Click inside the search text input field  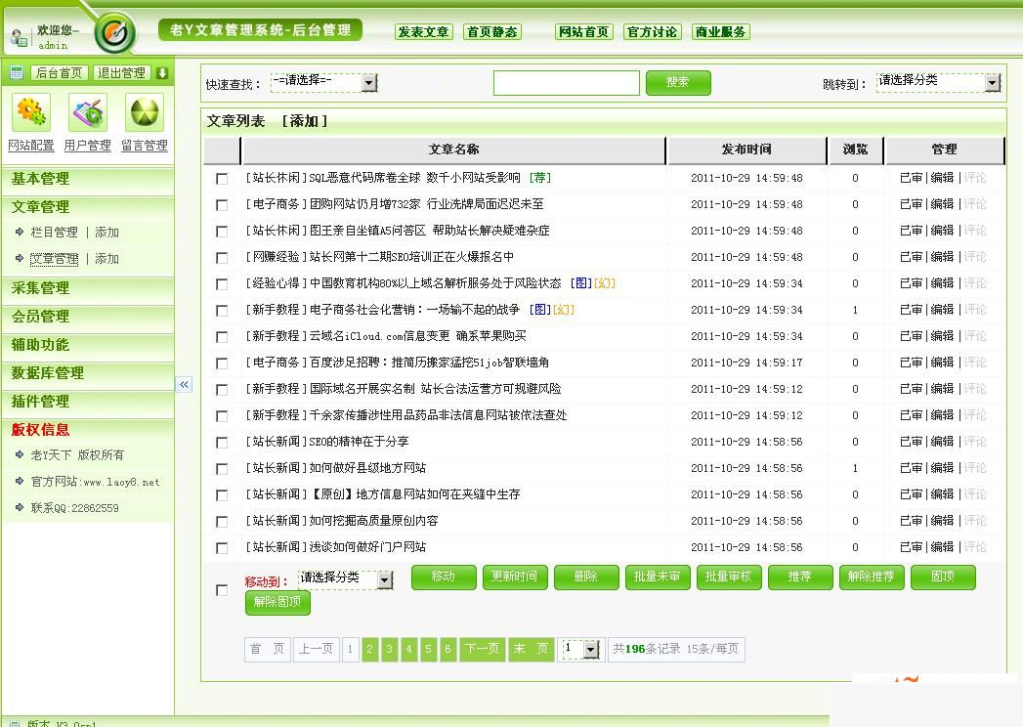pos(567,83)
